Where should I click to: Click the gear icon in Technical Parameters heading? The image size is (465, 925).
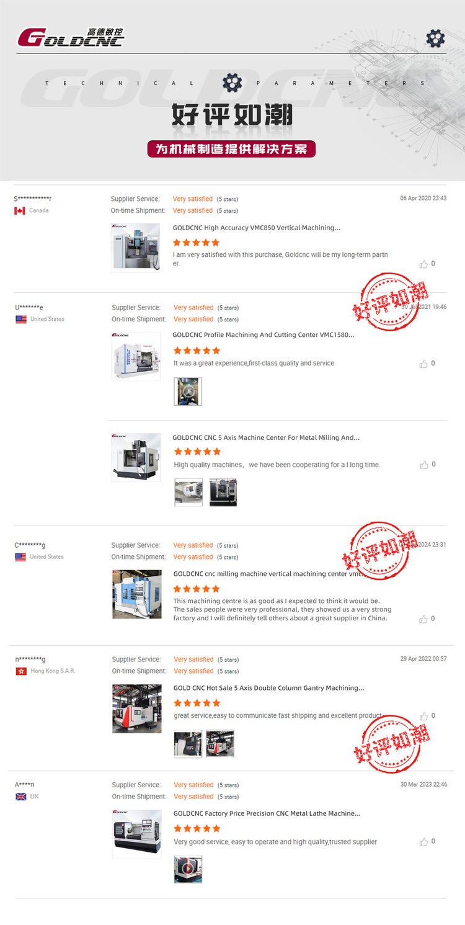232,83
